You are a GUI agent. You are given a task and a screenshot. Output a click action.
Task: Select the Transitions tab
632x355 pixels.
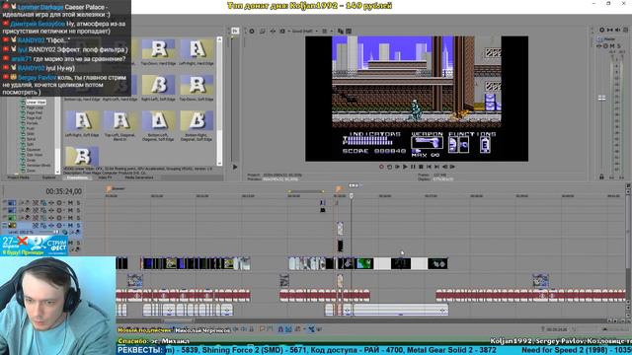pyautogui.click(x=77, y=177)
